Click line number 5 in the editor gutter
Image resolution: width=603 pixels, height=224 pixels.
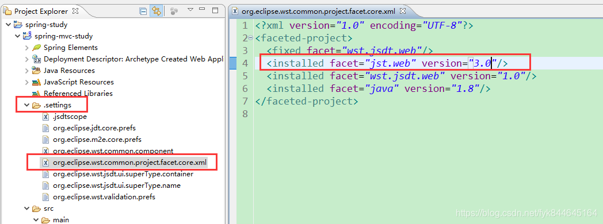(245, 76)
